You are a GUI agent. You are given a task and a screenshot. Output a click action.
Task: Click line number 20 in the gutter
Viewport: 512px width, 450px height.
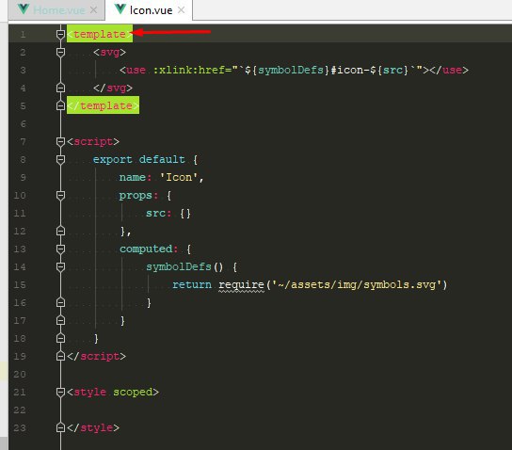(20, 375)
